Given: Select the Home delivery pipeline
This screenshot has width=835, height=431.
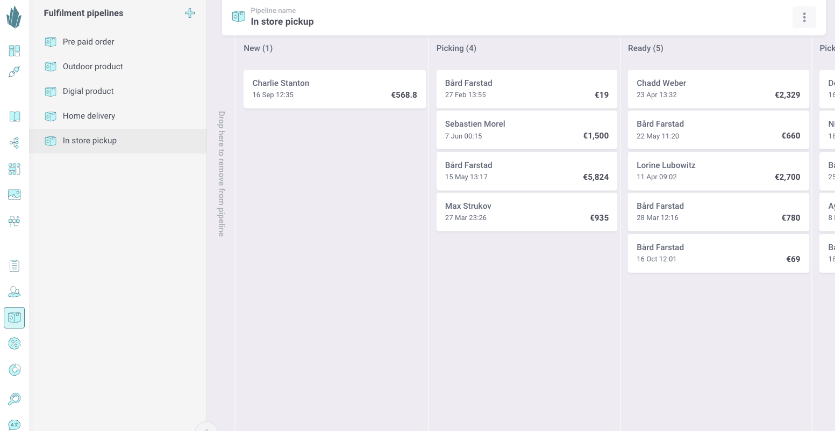Looking at the screenshot, I should pyautogui.click(x=89, y=116).
